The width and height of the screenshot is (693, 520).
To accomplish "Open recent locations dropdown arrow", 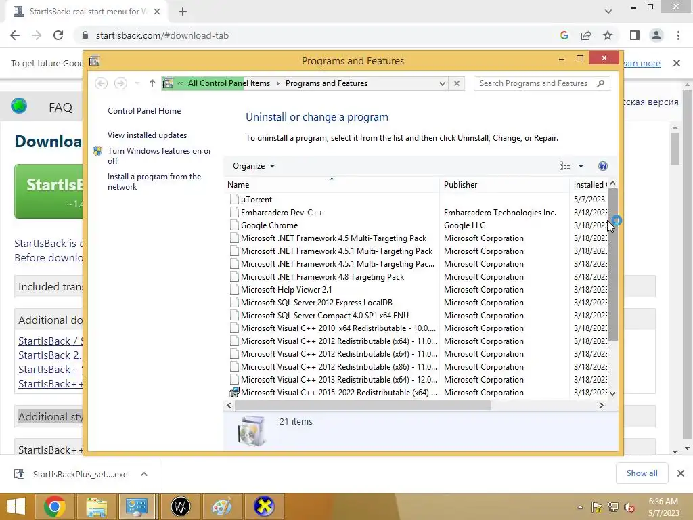I will point(137,83).
